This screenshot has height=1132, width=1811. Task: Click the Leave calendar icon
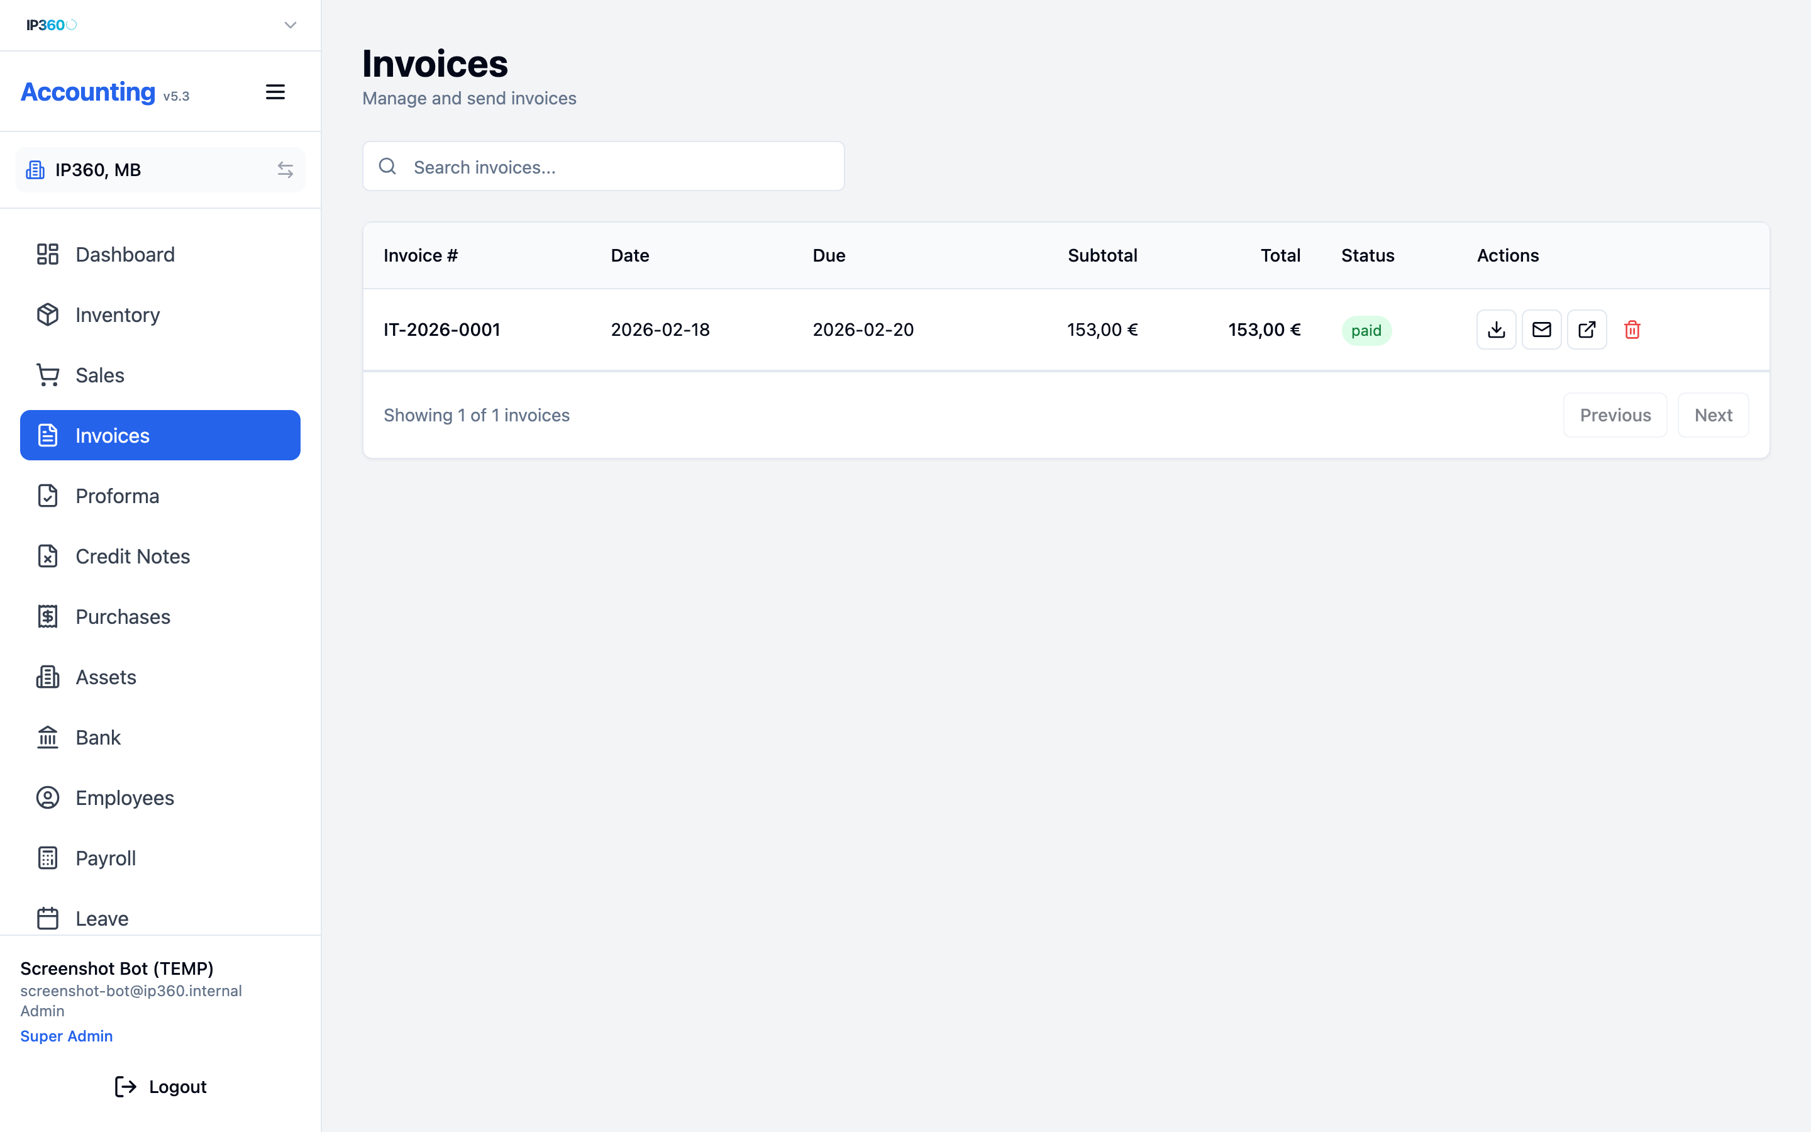[x=48, y=918]
